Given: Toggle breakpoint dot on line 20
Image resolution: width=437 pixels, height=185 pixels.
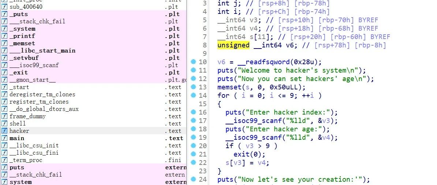Looking at the screenshot, I should [x=193, y=146].
